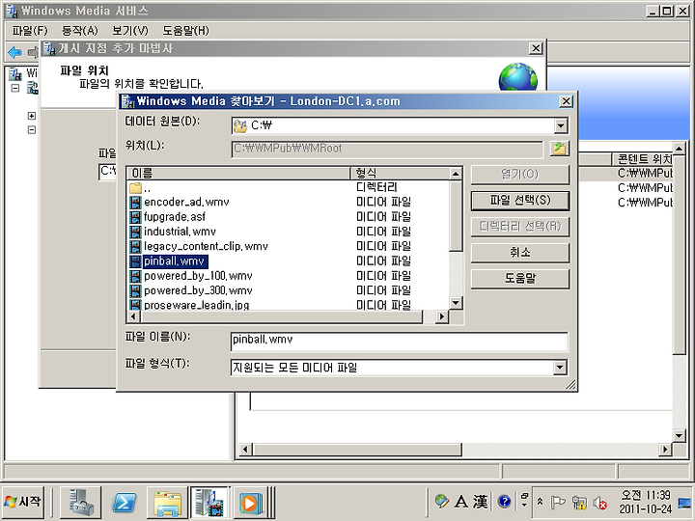Select the fupgrade.asf file icon

pyautogui.click(x=135, y=217)
